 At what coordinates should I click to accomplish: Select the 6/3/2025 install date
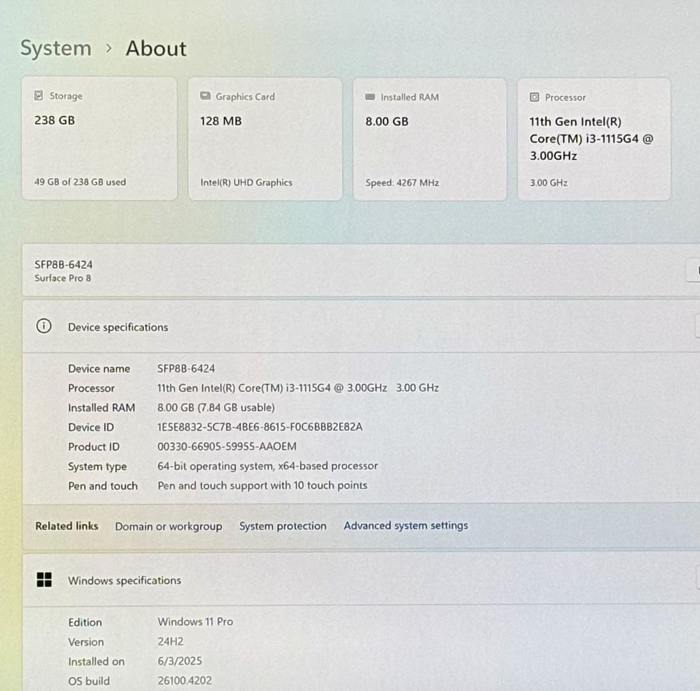point(179,661)
